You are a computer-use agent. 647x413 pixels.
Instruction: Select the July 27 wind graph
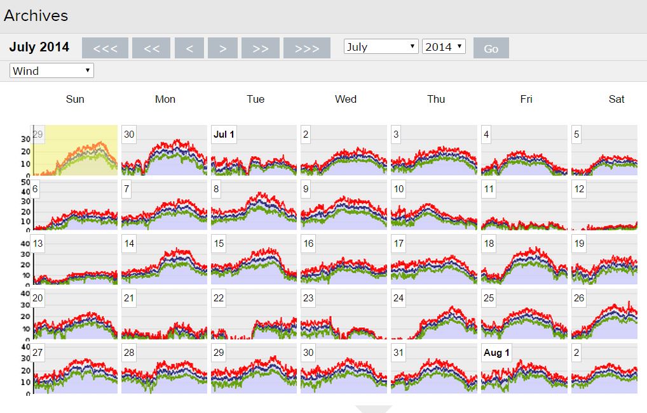click(75, 369)
